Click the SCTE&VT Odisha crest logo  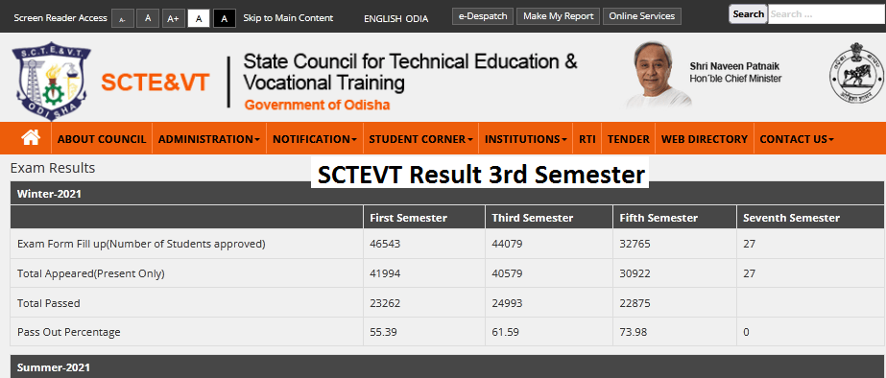coord(52,81)
